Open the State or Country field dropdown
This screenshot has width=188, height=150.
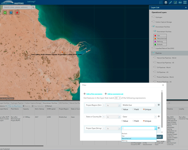(x=104, y=117)
